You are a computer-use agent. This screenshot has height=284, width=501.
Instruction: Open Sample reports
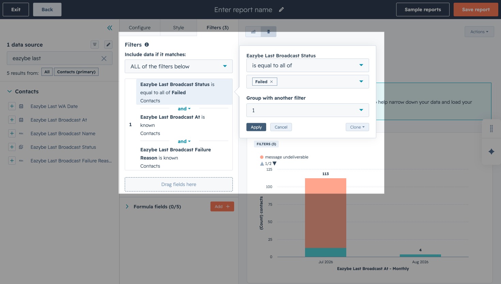tap(423, 10)
